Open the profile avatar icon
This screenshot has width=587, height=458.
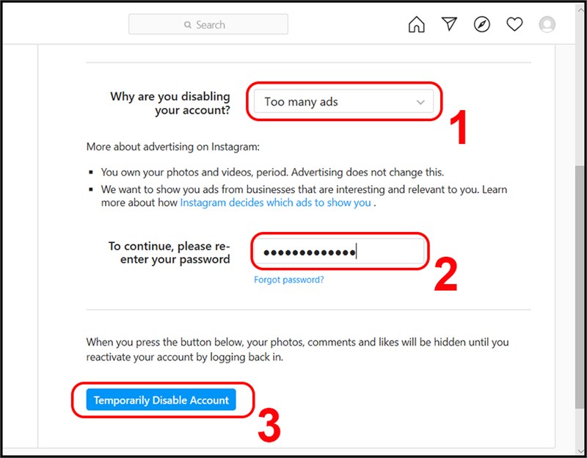[547, 25]
